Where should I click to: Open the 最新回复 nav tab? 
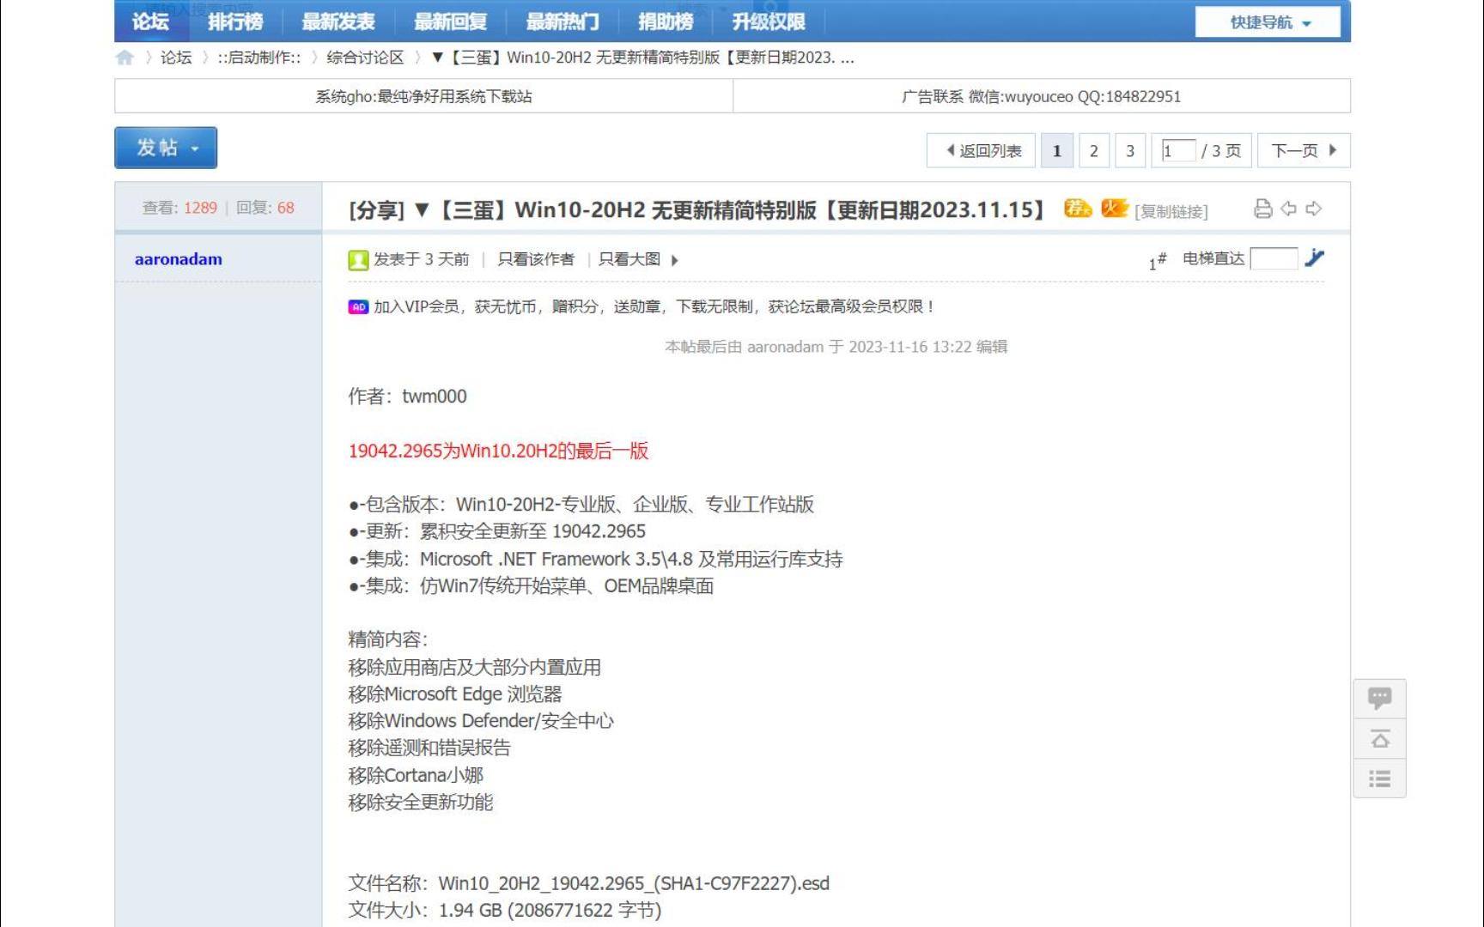pos(450,21)
